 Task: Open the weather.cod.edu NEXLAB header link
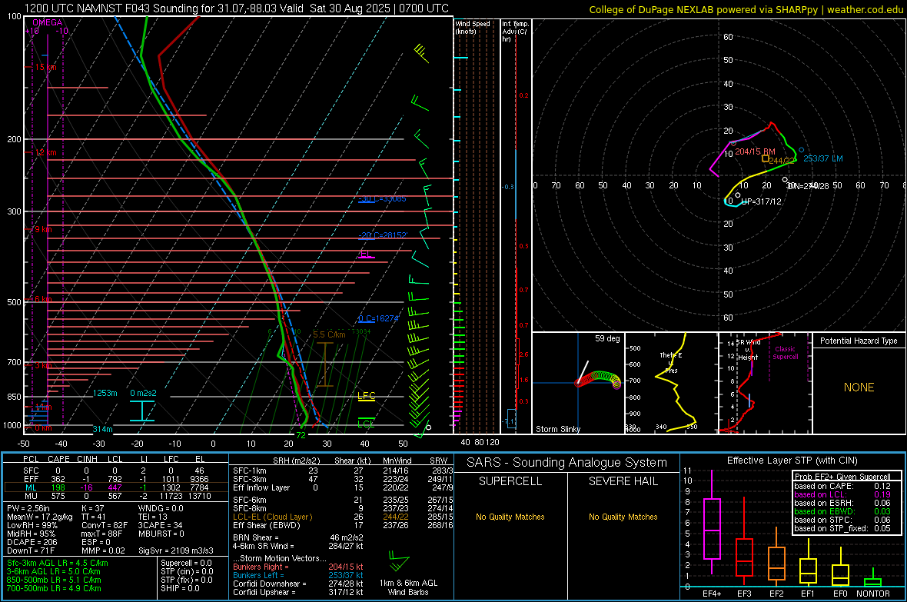[x=746, y=9]
